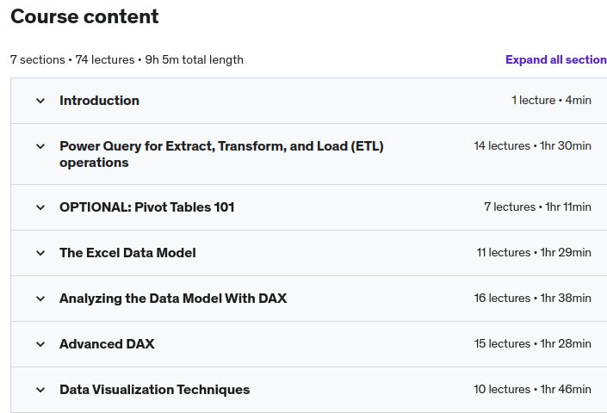Expand the Power Query for ETL operations title
This screenshot has height=413, width=607.
tap(221, 154)
